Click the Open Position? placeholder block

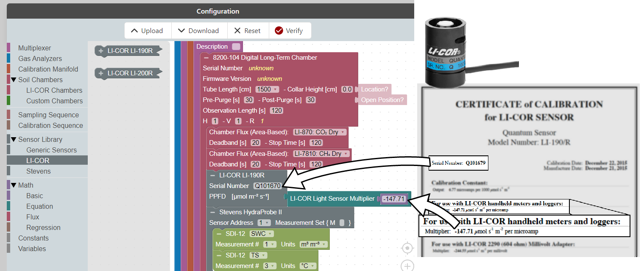coord(382,100)
